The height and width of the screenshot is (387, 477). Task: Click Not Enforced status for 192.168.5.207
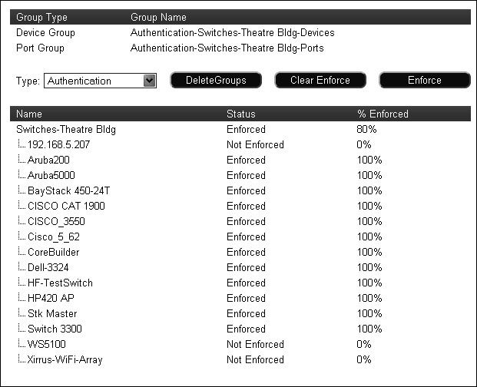point(255,144)
